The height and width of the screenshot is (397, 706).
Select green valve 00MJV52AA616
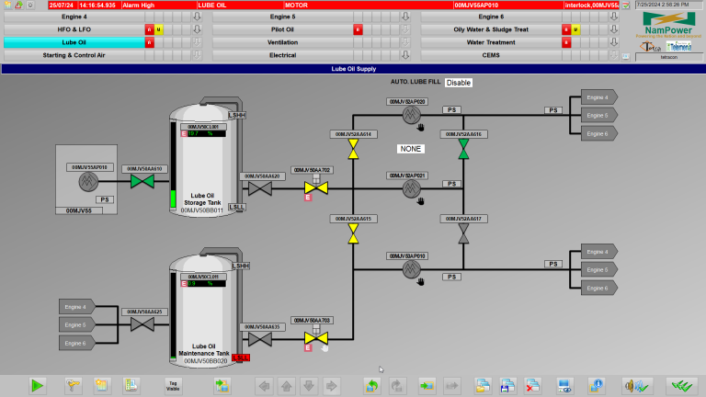tap(463, 150)
